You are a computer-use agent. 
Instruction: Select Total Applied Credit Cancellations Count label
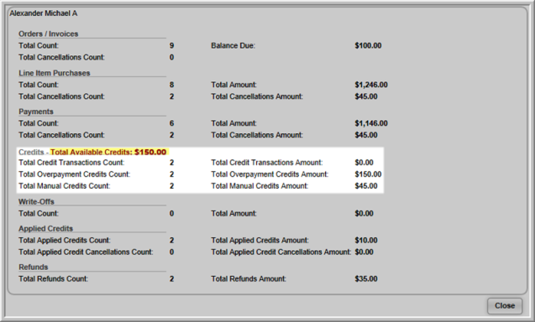click(x=86, y=252)
